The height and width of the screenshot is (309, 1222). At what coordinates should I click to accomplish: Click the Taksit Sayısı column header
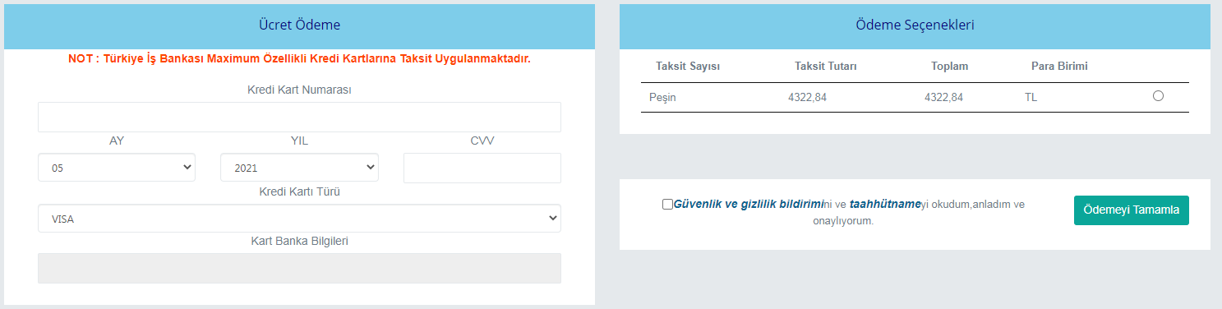tap(688, 66)
